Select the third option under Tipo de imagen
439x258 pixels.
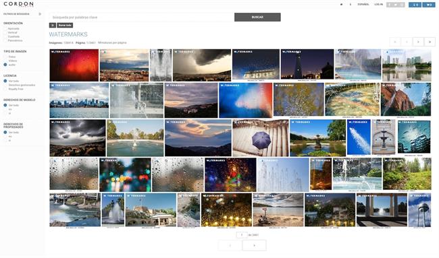pyautogui.click(x=5, y=65)
